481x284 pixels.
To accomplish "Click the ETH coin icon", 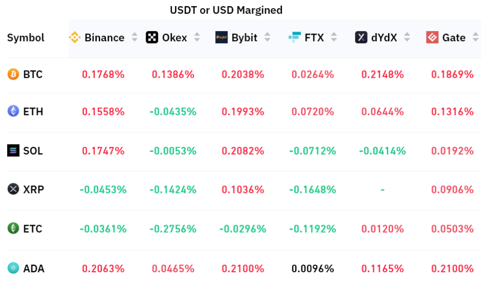I will pos(13,111).
